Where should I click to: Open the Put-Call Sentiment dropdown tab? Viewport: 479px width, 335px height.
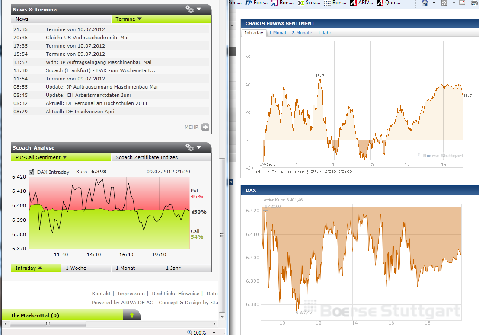point(61,157)
